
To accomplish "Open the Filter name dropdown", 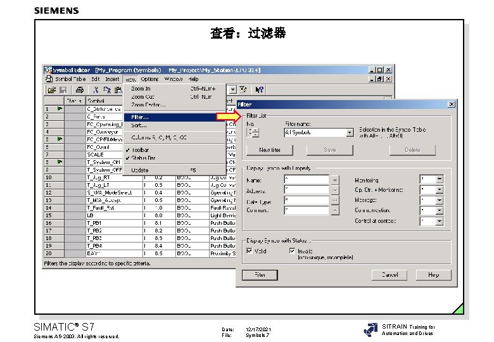I will click(x=350, y=132).
